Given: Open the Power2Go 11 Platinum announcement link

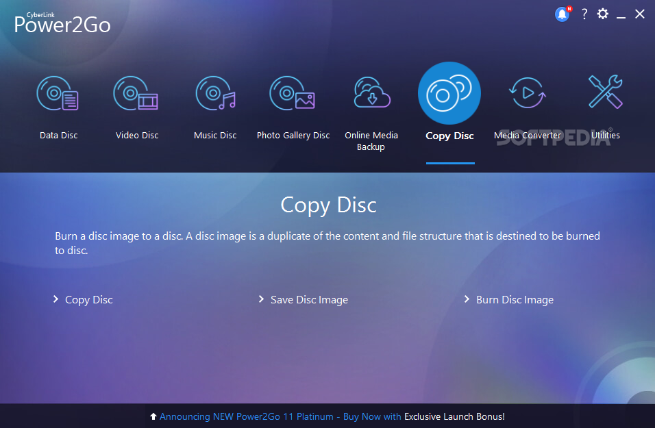Looking at the screenshot, I should 280,416.
